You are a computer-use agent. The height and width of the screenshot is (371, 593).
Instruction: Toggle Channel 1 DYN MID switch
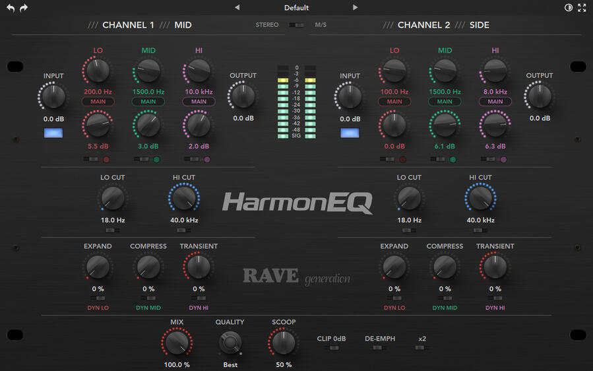pos(148,298)
